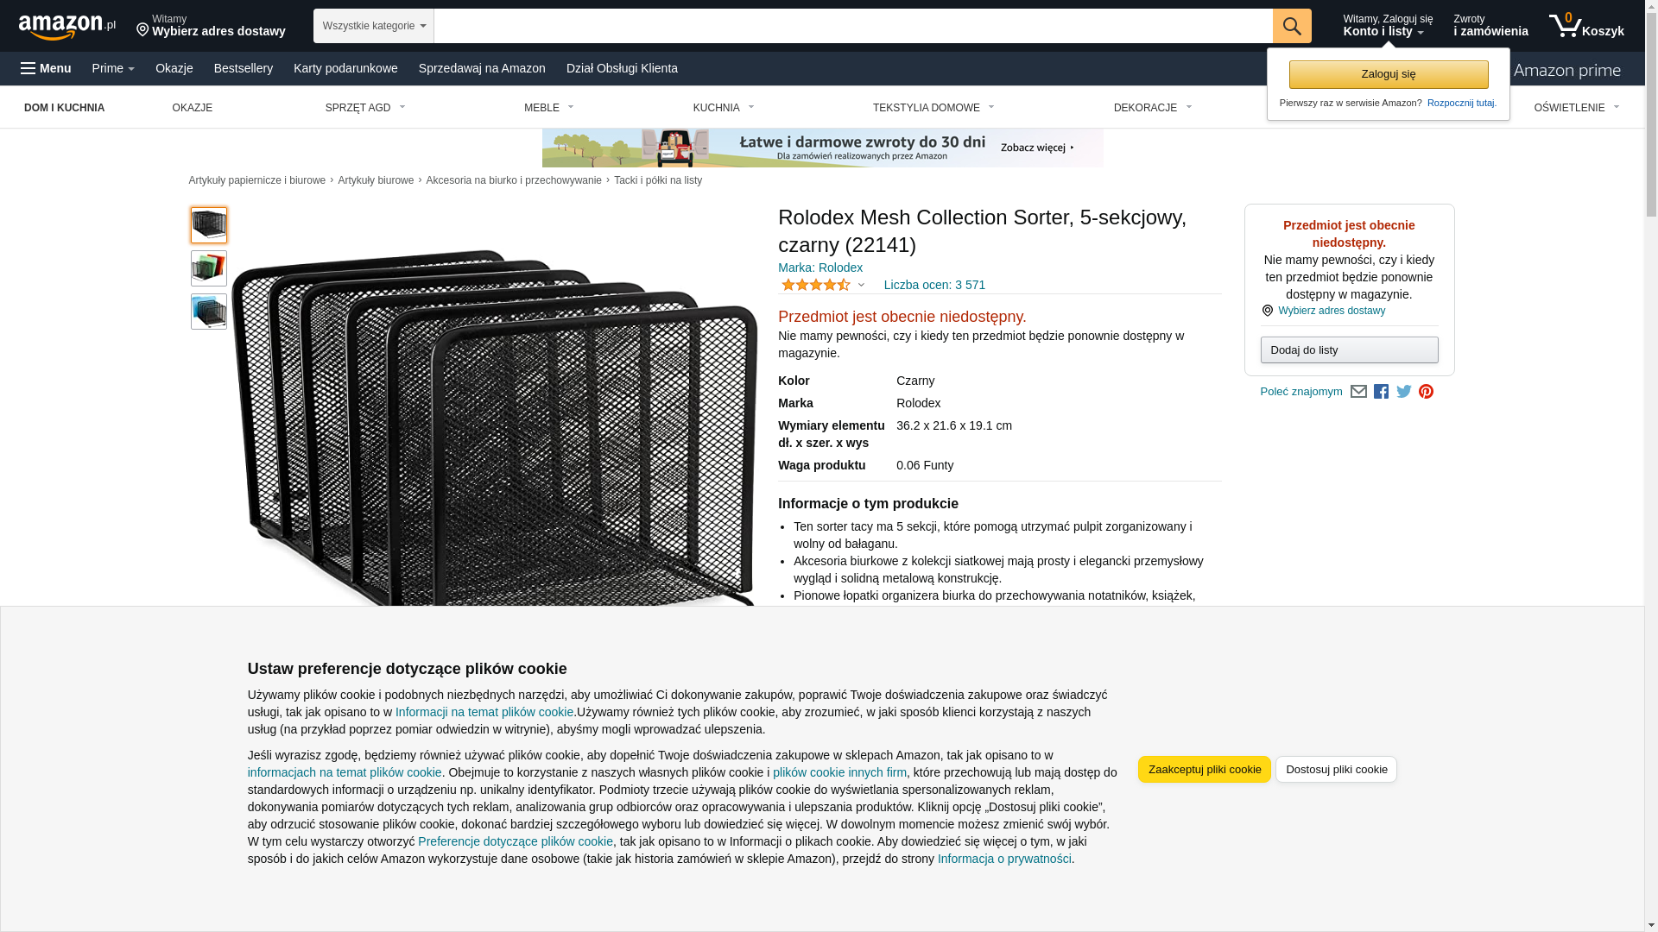1658x932 pixels.
Task: Share product via email envelope icon
Action: tap(1358, 392)
